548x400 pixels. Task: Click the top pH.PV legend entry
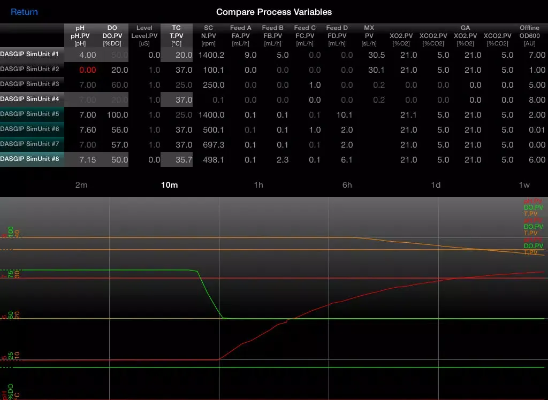pyautogui.click(x=533, y=201)
